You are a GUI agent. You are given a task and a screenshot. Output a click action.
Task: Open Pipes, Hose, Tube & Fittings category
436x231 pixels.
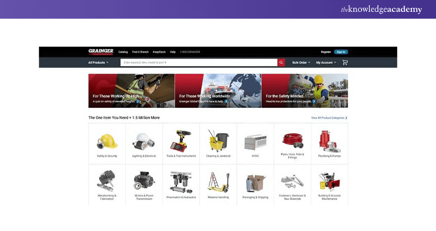pyautogui.click(x=292, y=144)
